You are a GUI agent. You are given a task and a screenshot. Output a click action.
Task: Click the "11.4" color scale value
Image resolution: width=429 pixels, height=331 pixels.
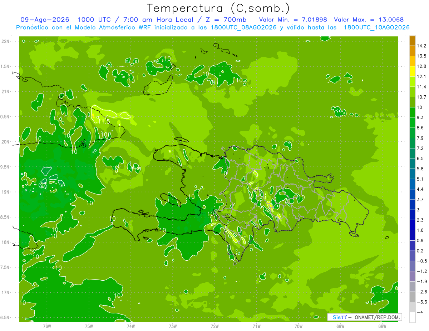pos(422,87)
